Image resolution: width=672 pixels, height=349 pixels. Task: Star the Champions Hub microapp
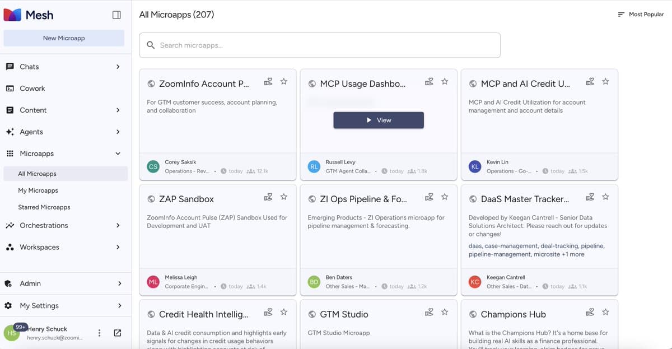pos(605,313)
